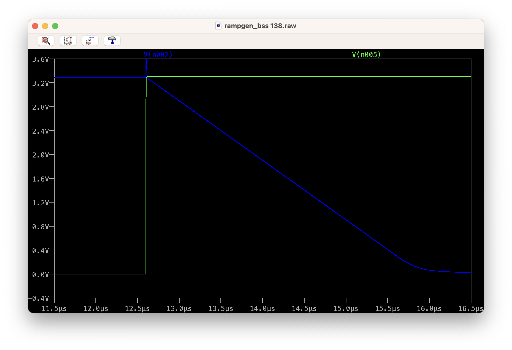Click the -0.4V vertical axis label

tap(39, 298)
